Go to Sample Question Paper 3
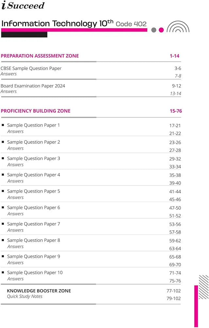Viewport: 209px width, 328px height. (x=34, y=158)
